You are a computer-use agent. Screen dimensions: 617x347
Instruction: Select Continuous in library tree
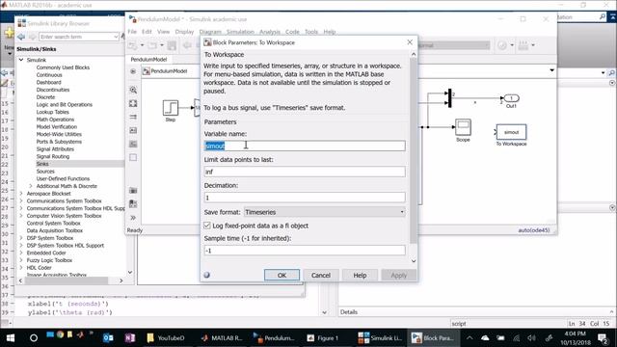(x=49, y=75)
